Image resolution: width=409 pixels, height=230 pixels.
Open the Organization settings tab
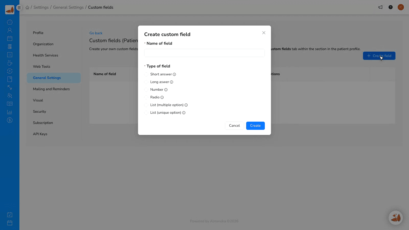coord(54,44)
